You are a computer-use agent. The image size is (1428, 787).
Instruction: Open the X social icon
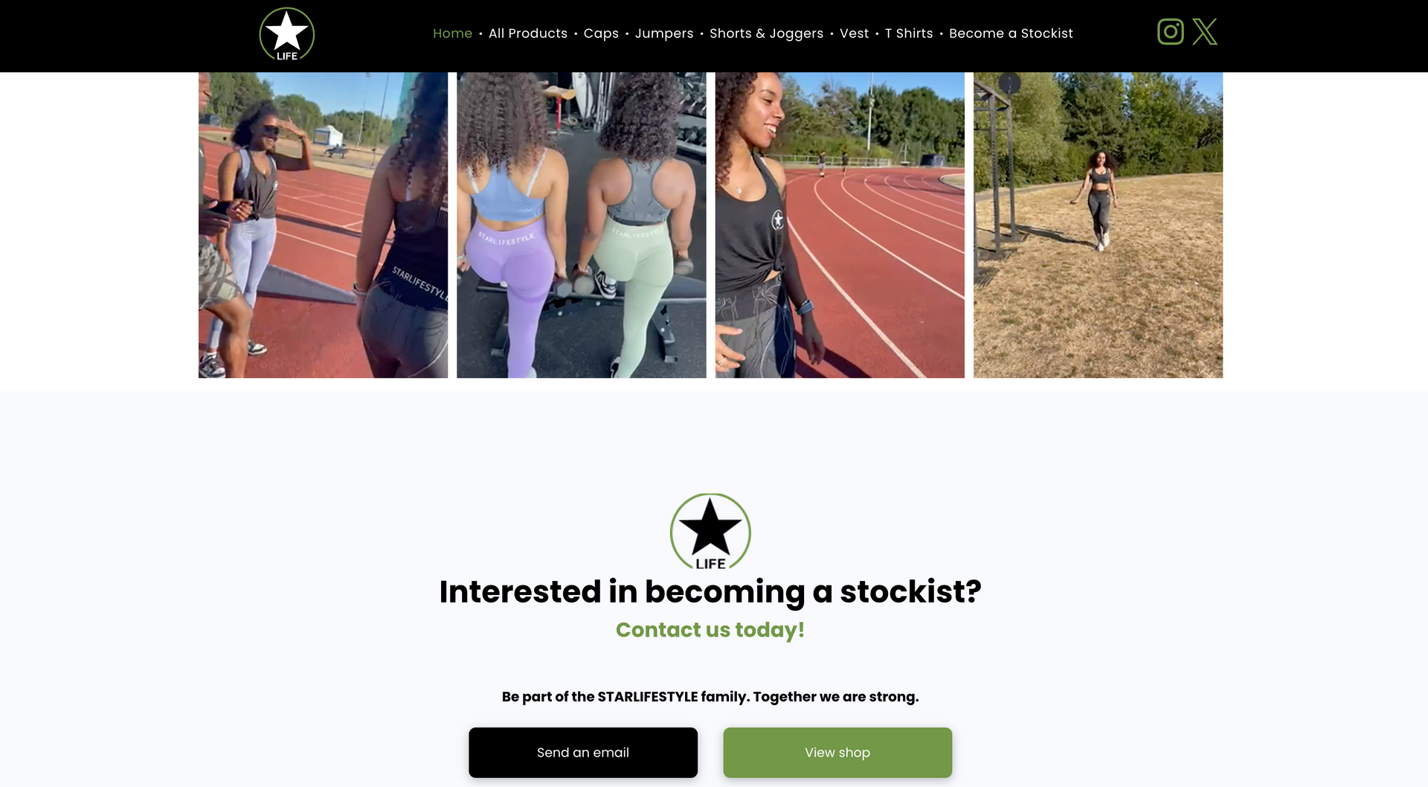point(1205,32)
